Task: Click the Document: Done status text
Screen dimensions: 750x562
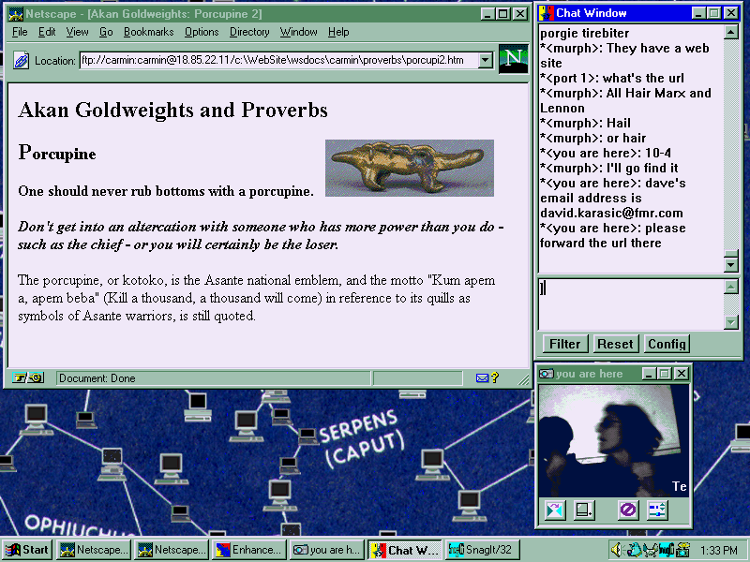Action: [97, 378]
